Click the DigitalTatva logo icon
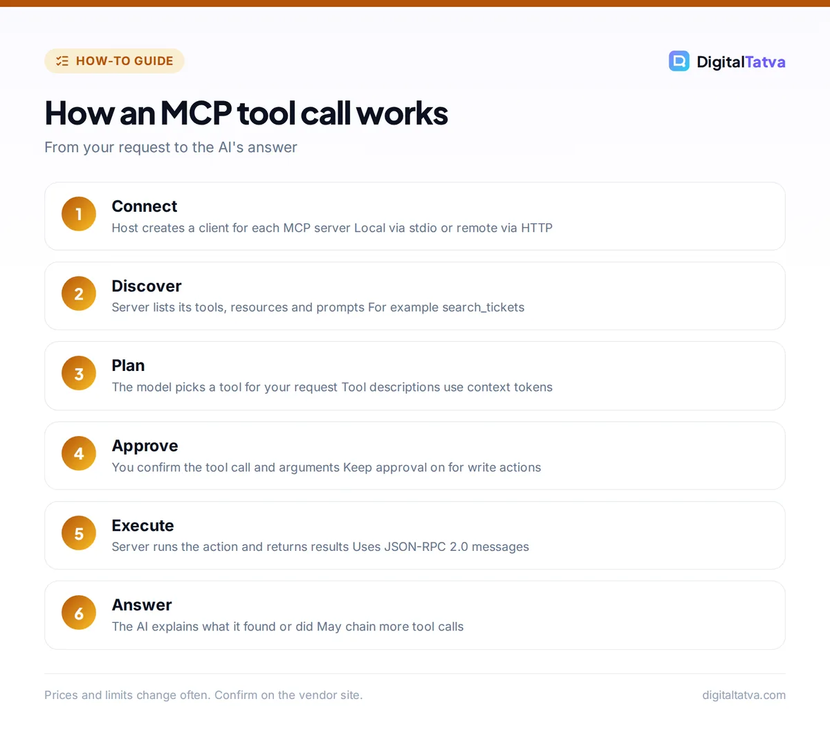 click(x=679, y=62)
